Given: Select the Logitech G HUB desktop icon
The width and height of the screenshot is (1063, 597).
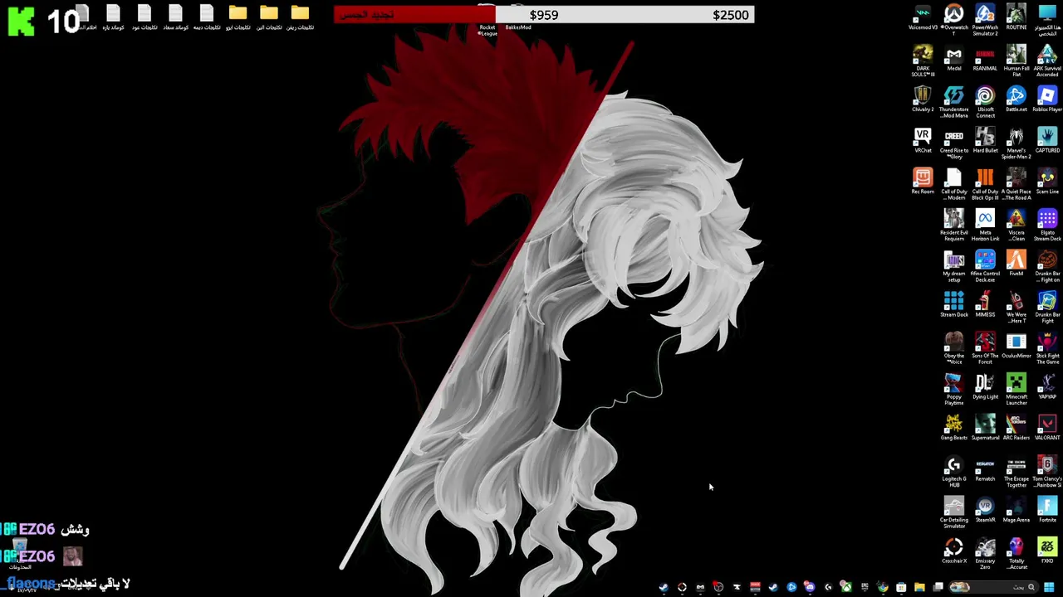Looking at the screenshot, I should click(953, 471).
